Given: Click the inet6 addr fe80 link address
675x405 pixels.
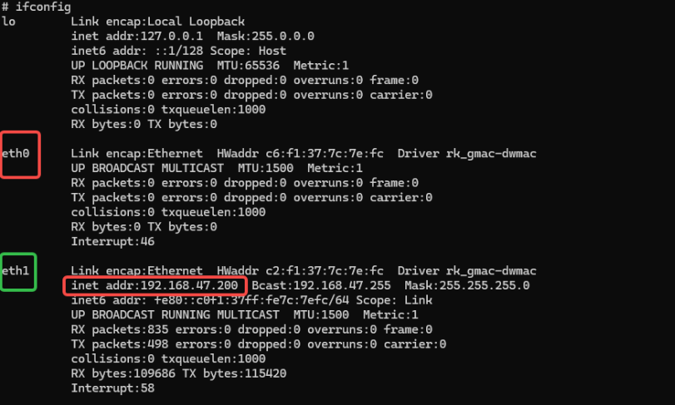Looking at the screenshot, I should click(252, 300).
